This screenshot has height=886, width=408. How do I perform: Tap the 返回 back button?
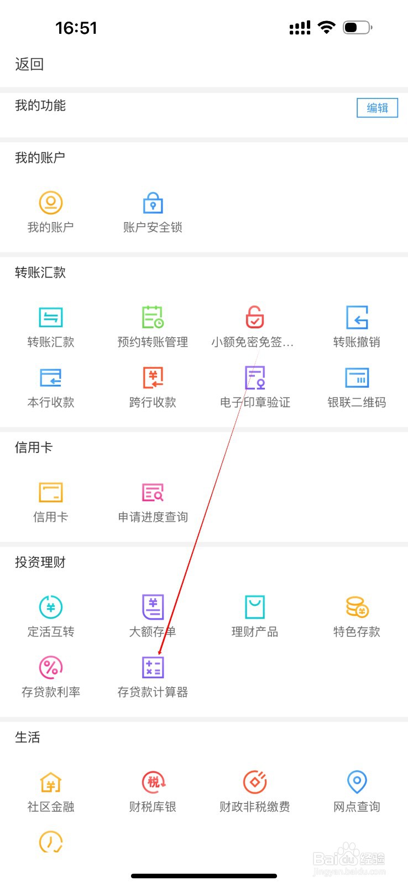pyautogui.click(x=29, y=64)
